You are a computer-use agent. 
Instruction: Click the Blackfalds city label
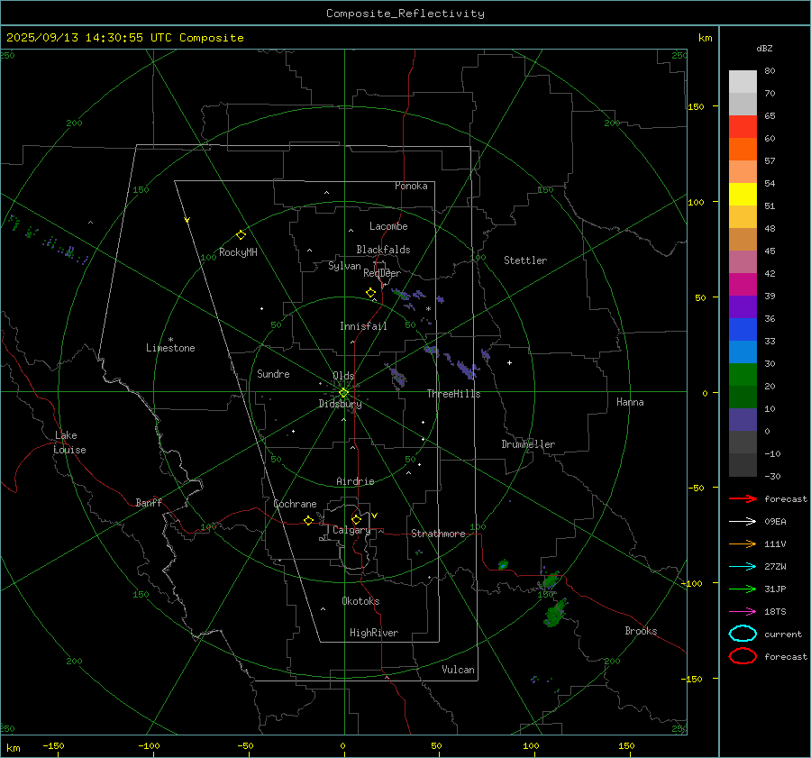coord(383,250)
